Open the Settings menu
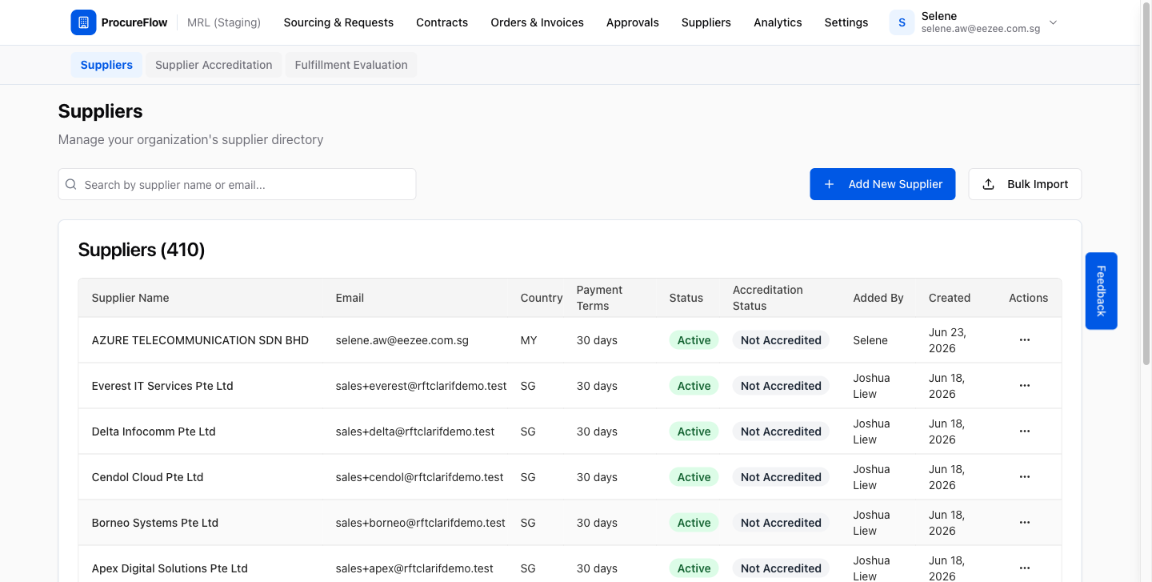The width and height of the screenshot is (1152, 582). [846, 22]
